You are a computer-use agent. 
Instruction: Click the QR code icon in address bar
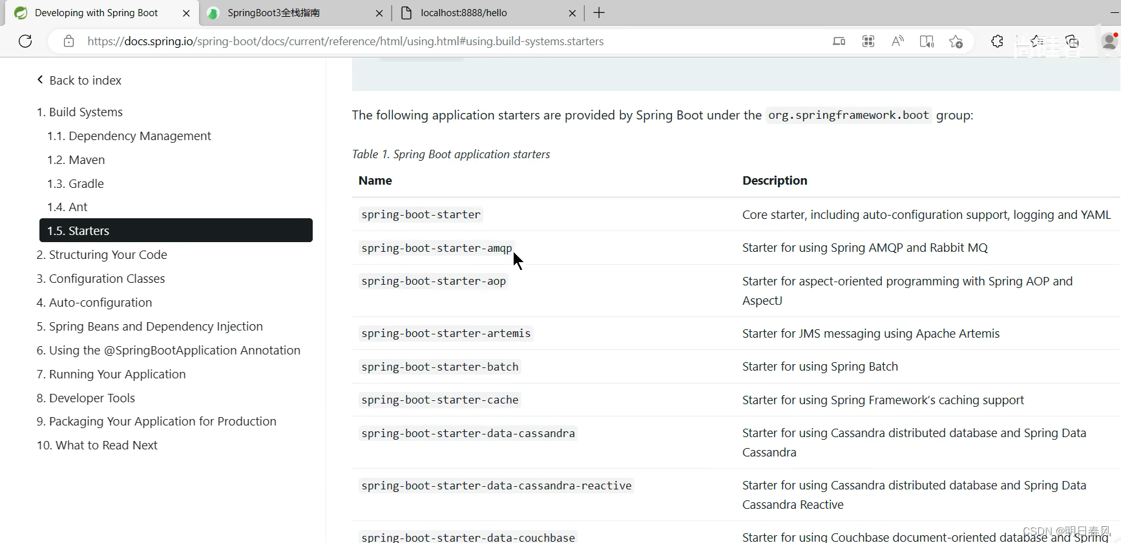(x=868, y=41)
